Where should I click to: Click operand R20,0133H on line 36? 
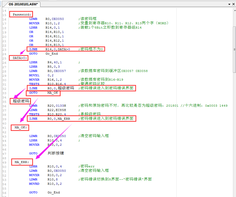tap(57, 106)
